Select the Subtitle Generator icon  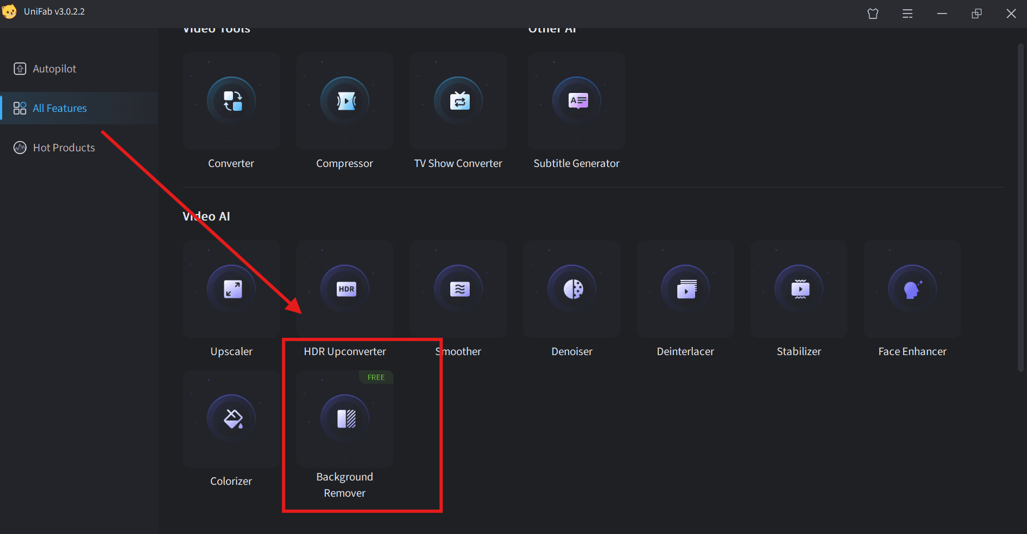[577, 102]
